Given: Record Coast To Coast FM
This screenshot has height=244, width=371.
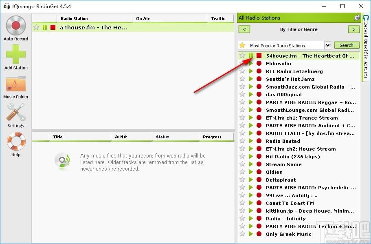Looking at the screenshot, I should [259, 203].
